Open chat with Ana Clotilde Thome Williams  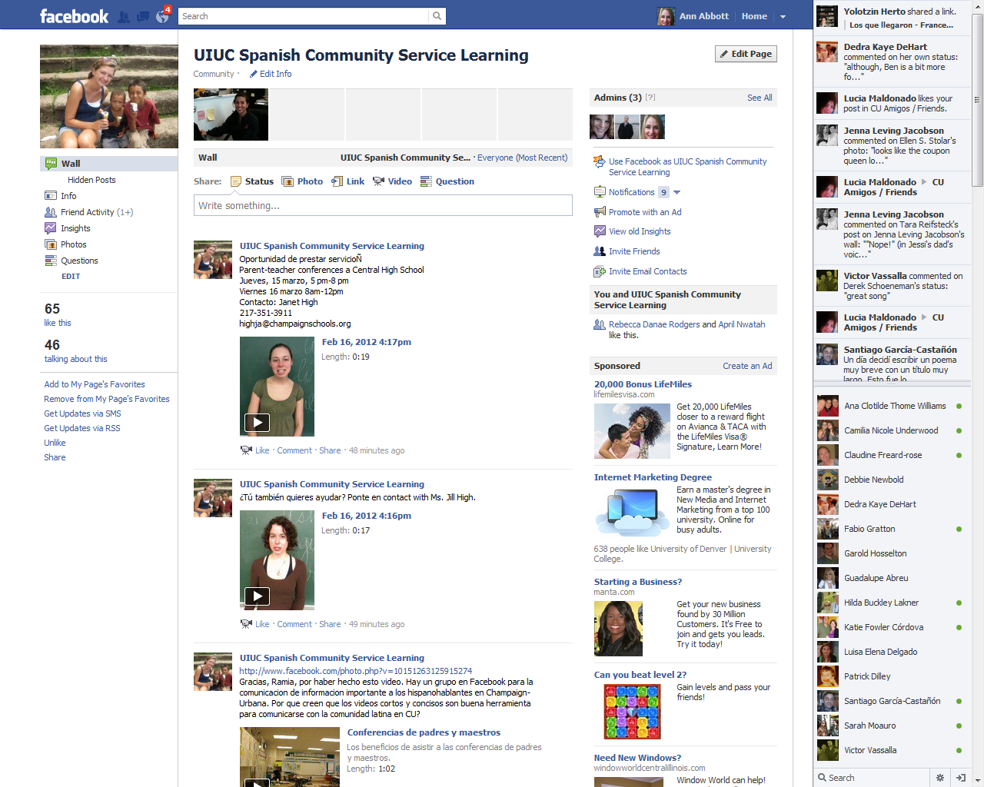point(890,406)
